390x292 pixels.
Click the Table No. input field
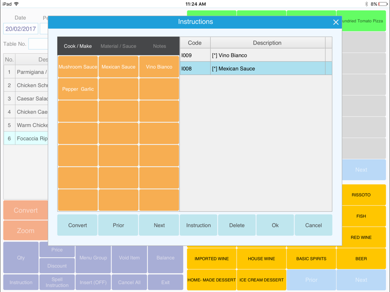click(38, 44)
